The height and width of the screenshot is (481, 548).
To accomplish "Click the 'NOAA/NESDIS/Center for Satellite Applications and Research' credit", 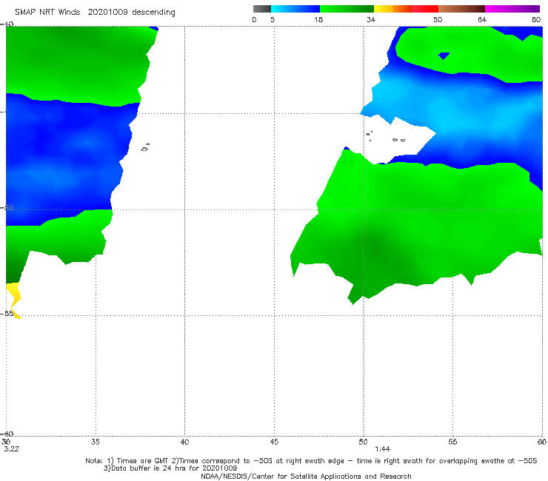I will 306,476.
